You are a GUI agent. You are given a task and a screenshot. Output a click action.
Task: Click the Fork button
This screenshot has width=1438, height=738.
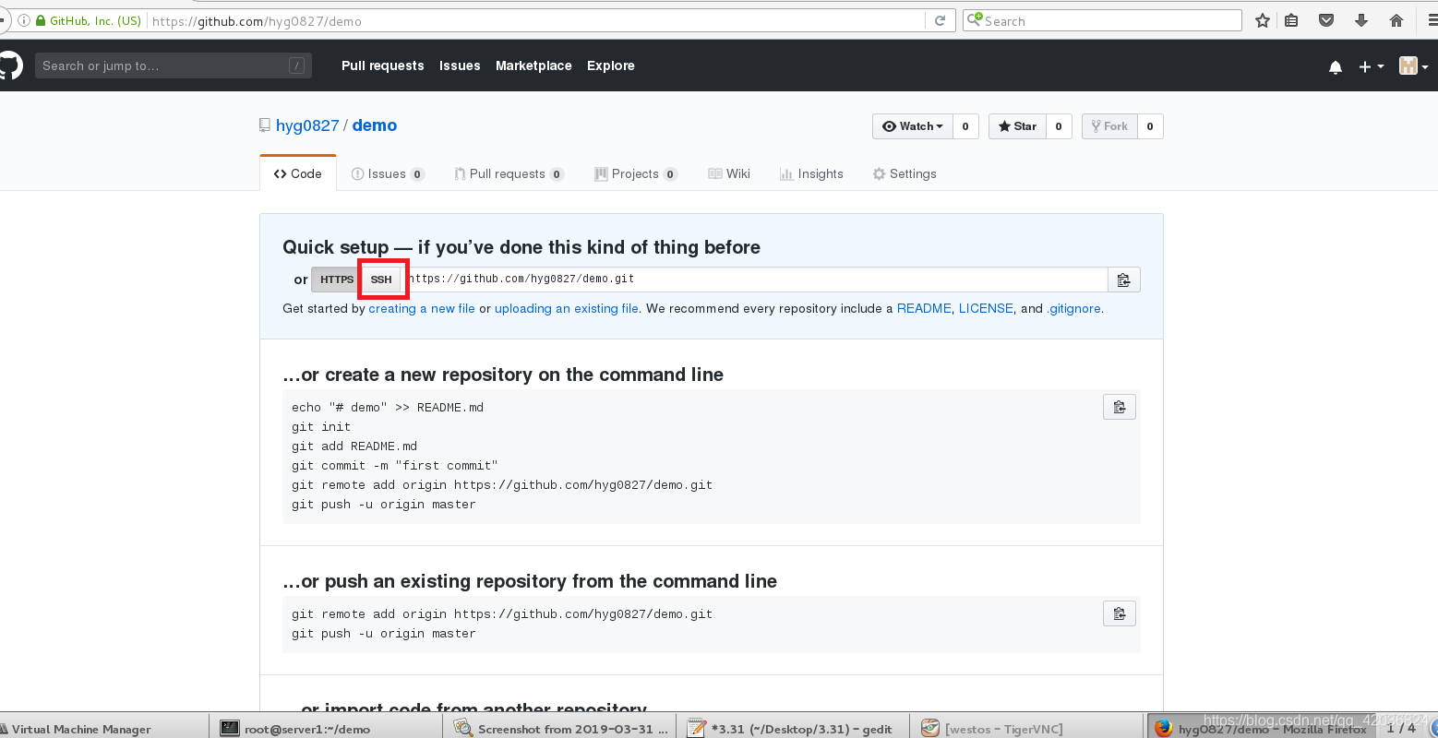tap(1109, 126)
